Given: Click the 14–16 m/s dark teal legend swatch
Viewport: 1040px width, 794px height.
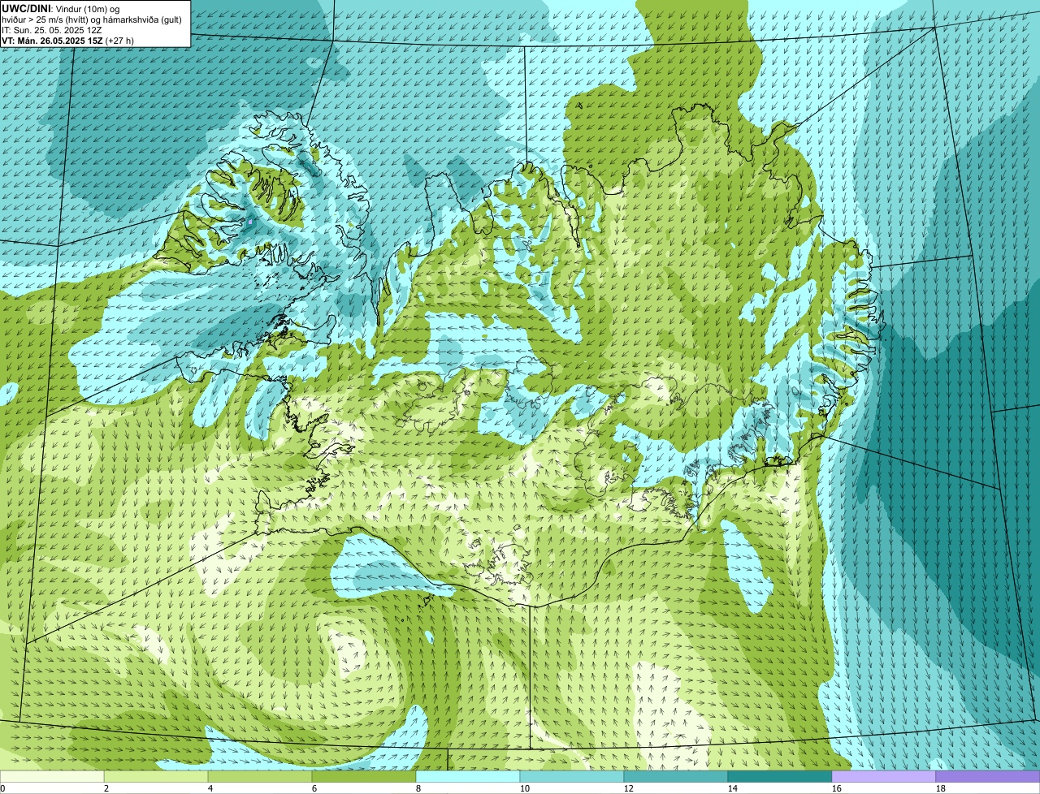Looking at the screenshot, I should pos(780,776).
